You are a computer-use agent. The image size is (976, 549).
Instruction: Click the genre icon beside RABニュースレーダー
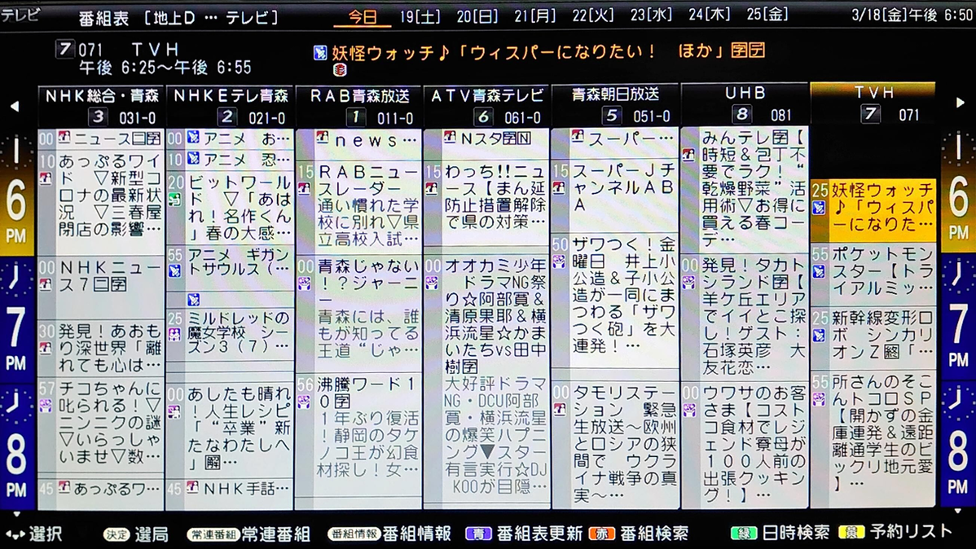304,188
